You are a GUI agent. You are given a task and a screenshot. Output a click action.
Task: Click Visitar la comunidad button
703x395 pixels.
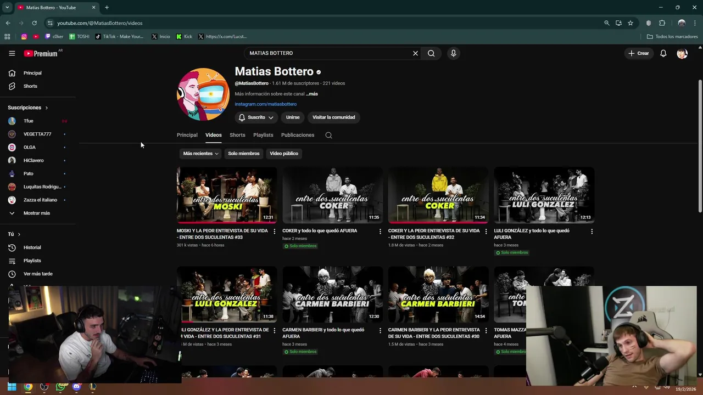pyautogui.click(x=333, y=117)
